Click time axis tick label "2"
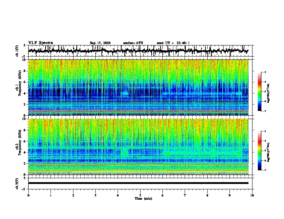 (73, 195)
